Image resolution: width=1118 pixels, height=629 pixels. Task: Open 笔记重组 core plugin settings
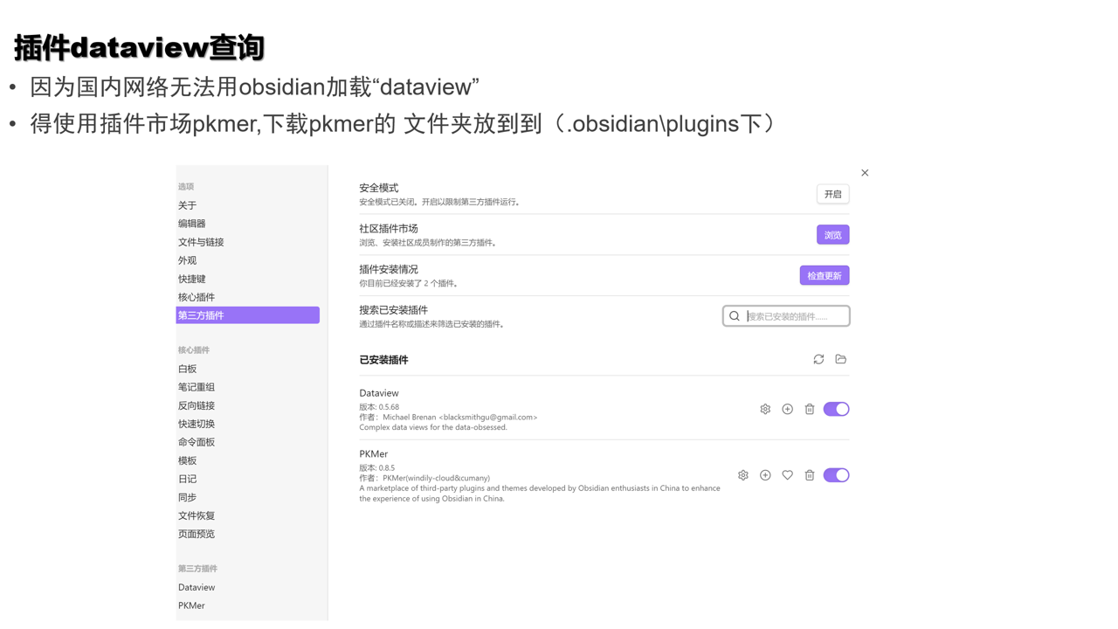pyautogui.click(x=197, y=387)
